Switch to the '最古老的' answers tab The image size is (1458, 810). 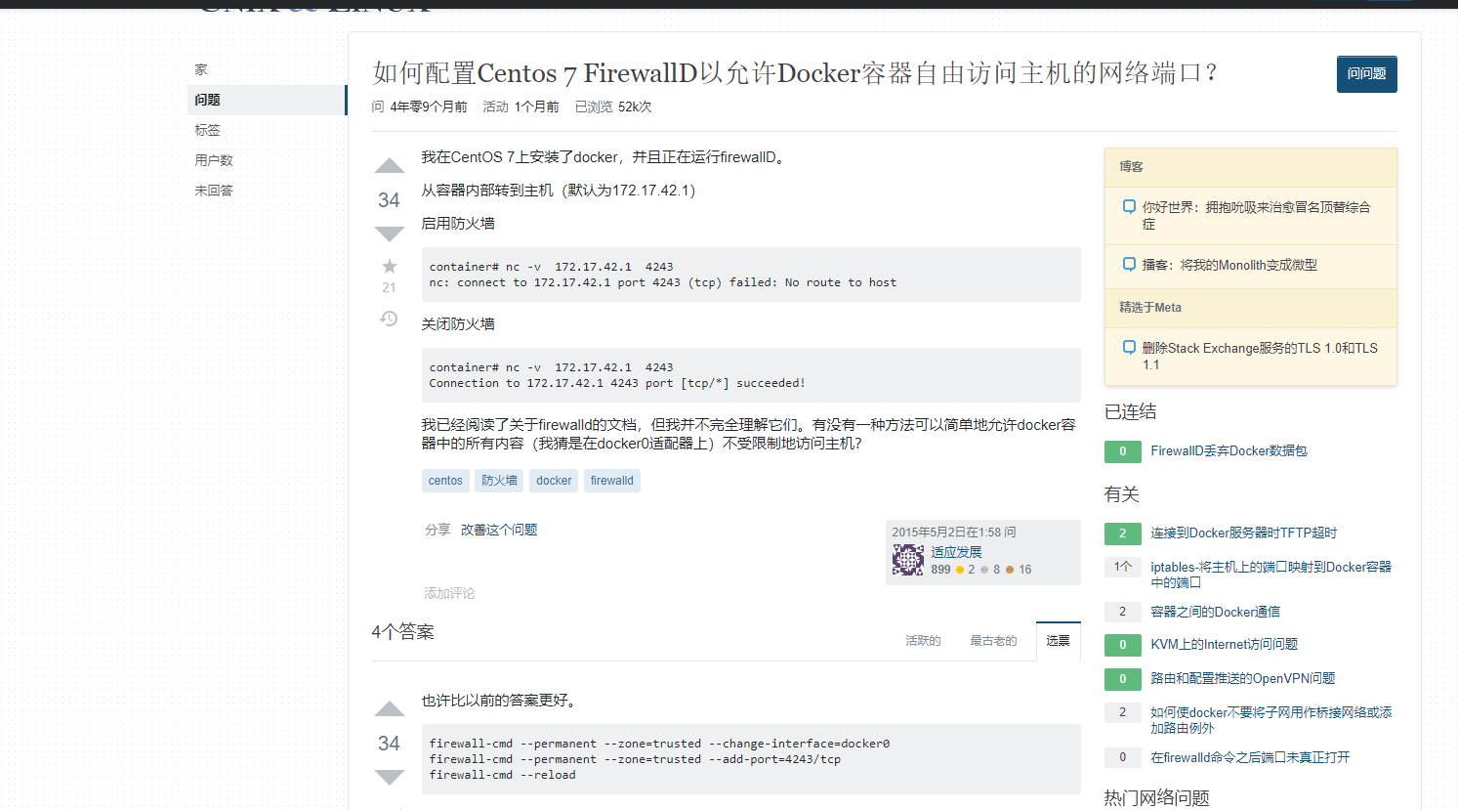pos(993,640)
